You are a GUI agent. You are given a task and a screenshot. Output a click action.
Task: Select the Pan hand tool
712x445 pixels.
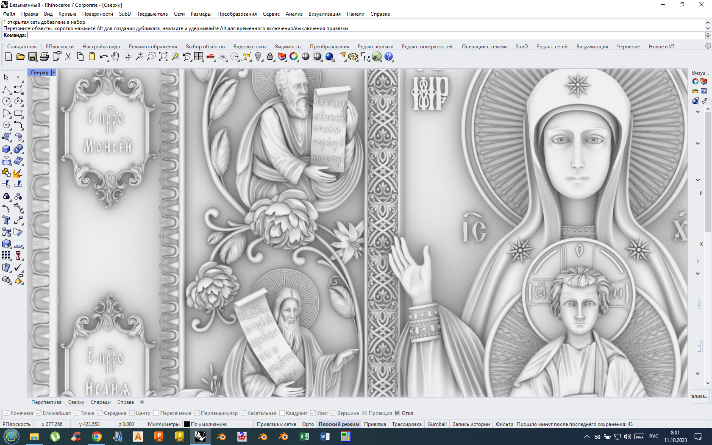(x=115, y=56)
